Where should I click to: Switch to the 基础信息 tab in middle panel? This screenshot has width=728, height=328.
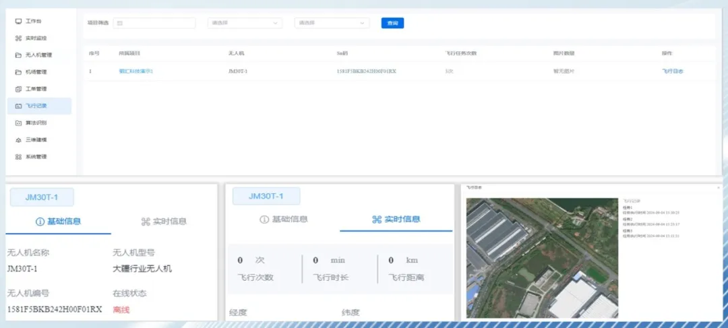(x=284, y=219)
